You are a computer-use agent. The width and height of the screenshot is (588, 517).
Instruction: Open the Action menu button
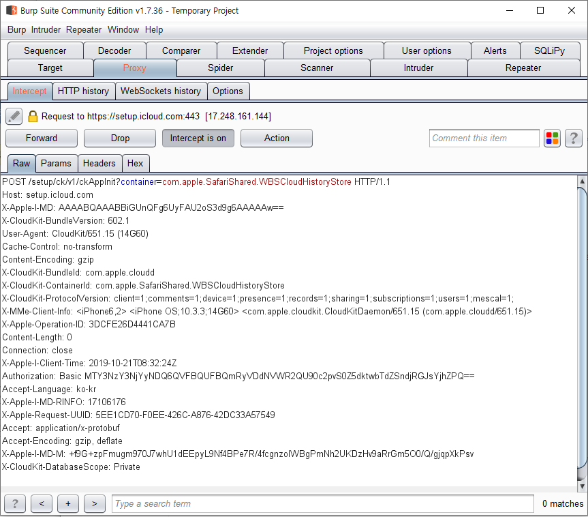277,138
